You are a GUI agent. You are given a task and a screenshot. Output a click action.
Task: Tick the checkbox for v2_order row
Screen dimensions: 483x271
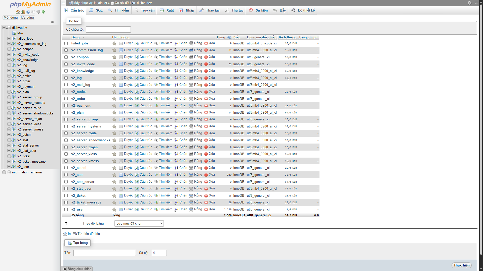click(x=66, y=99)
